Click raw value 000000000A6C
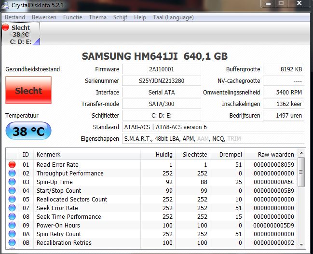The image size is (313, 254). (274, 182)
